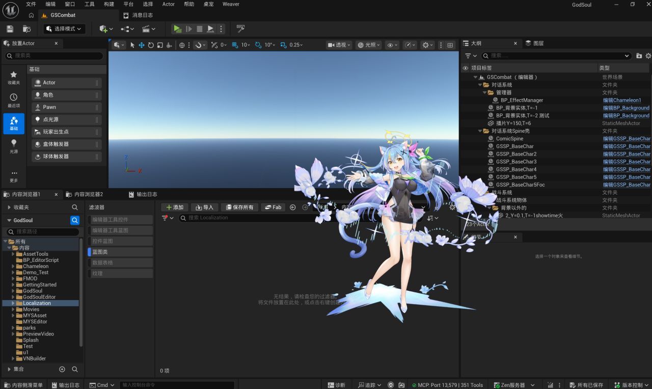Open the home icon tab beside GSCombat
The image size is (652, 389).
[x=31, y=16]
